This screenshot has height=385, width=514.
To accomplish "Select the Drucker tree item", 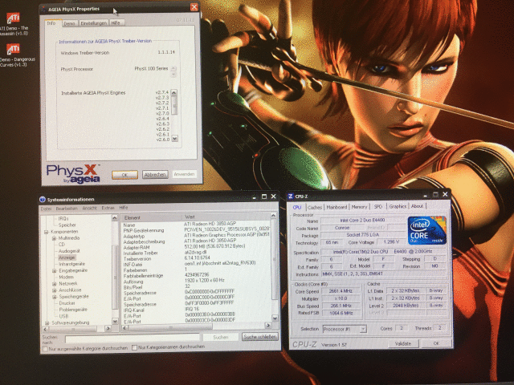I will [x=67, y=303].
